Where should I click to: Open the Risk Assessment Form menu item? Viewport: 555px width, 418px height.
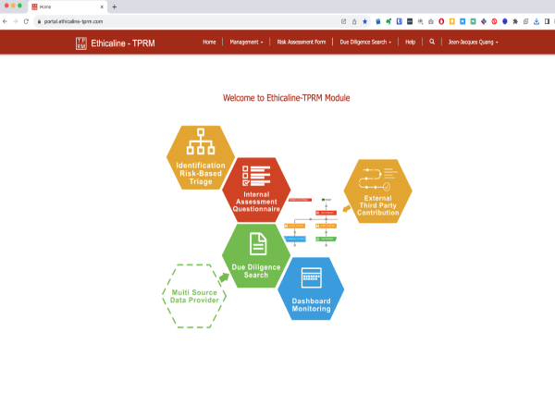(x=302, y=42)
